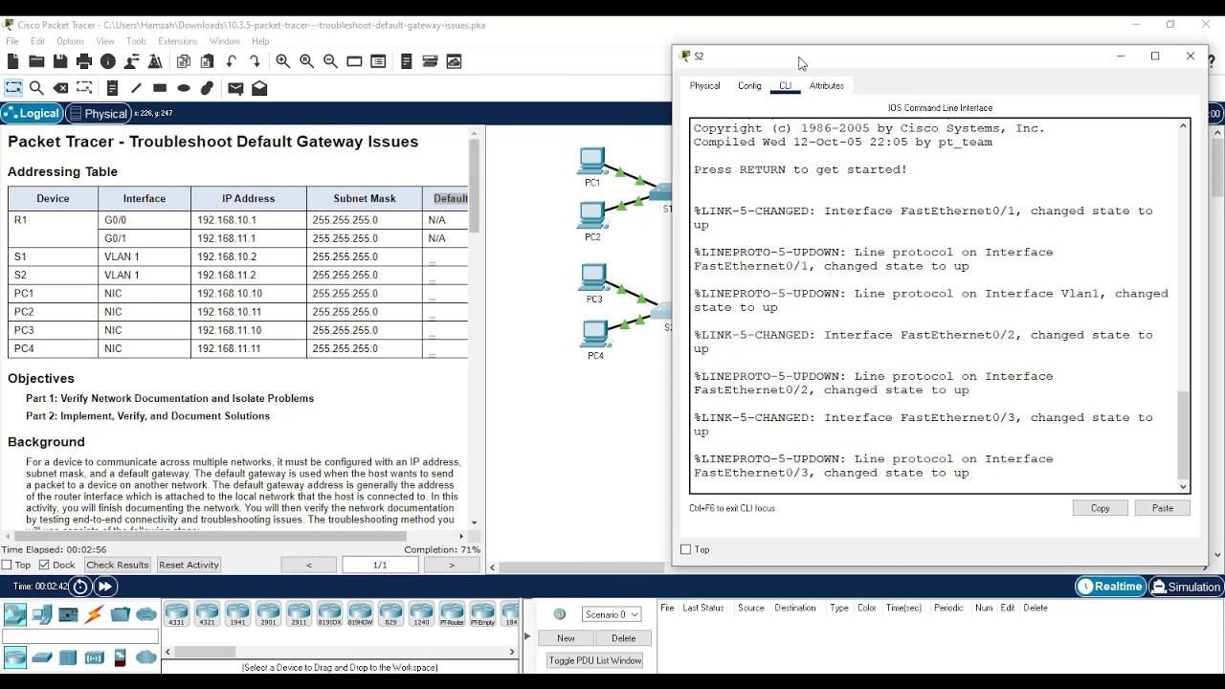Viewport: 1225px width, 689px height.
Task: Select the PT-Router device
Action: pyautogui.click(x=452, y=614)
